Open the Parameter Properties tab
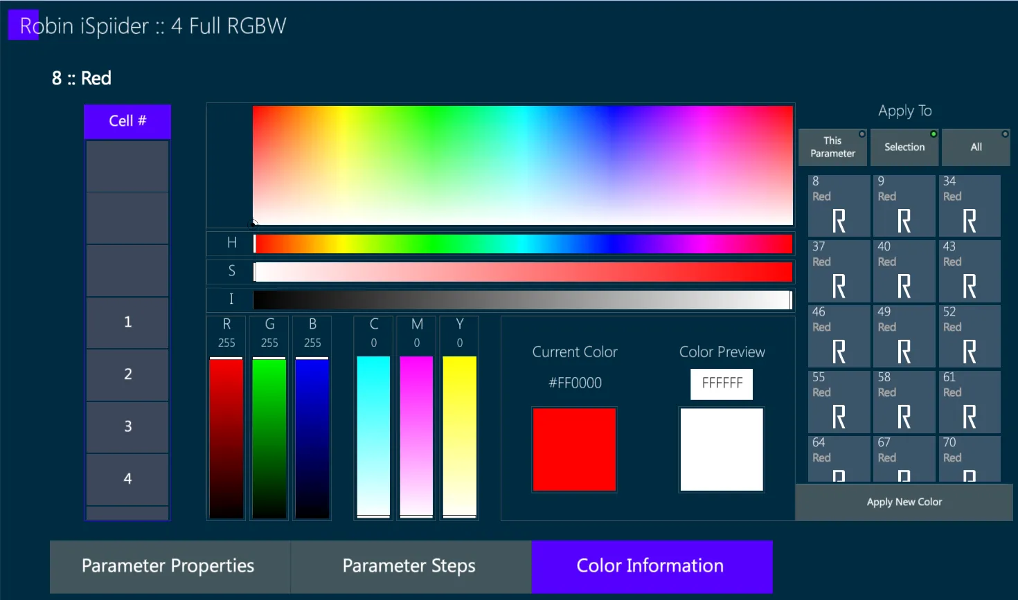Screen dimensions: 1018x600 170,567
